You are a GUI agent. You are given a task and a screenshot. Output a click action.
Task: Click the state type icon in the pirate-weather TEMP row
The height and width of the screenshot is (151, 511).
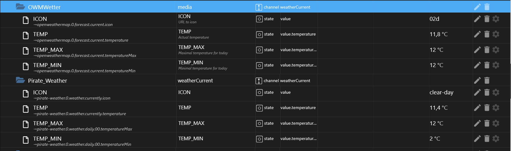259,108
